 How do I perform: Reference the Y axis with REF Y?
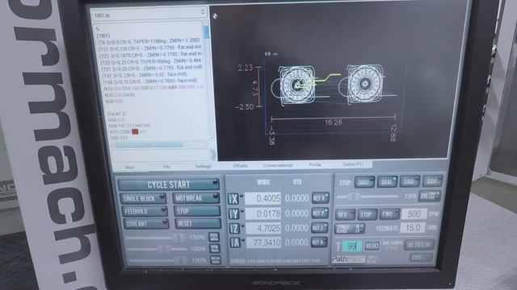(x=320, y=213)
